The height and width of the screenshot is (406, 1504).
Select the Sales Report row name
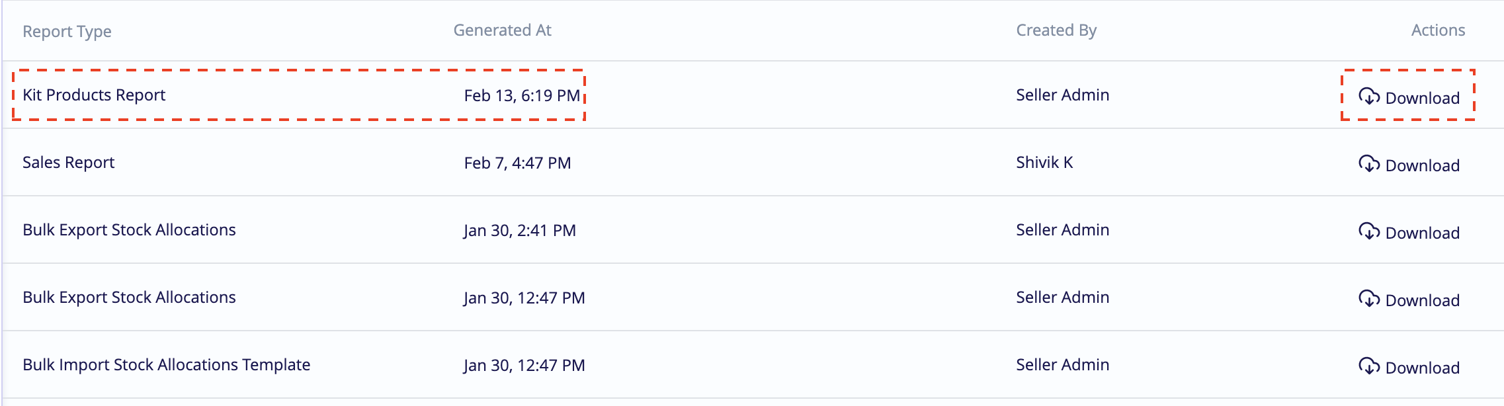point(68,163)
